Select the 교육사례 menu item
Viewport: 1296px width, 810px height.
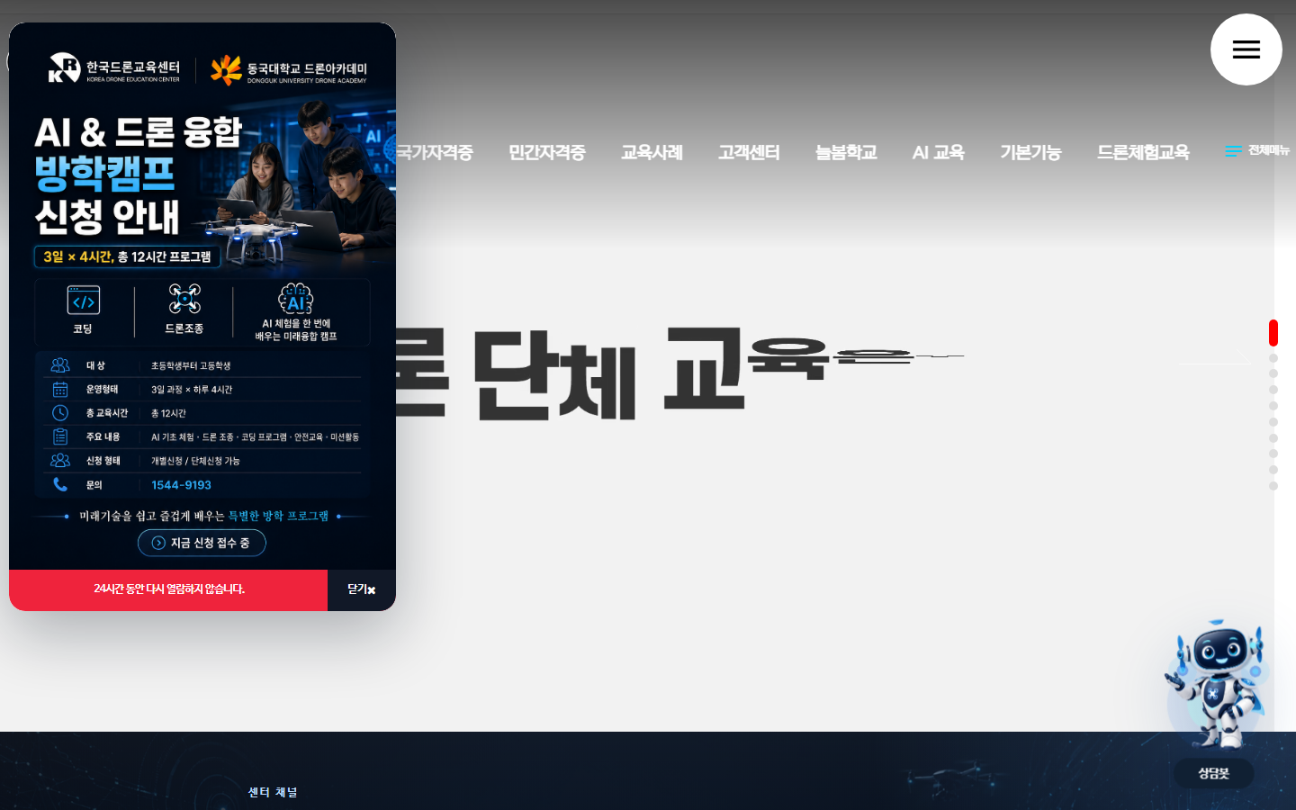pyautogui.click(x=652, y=152)
